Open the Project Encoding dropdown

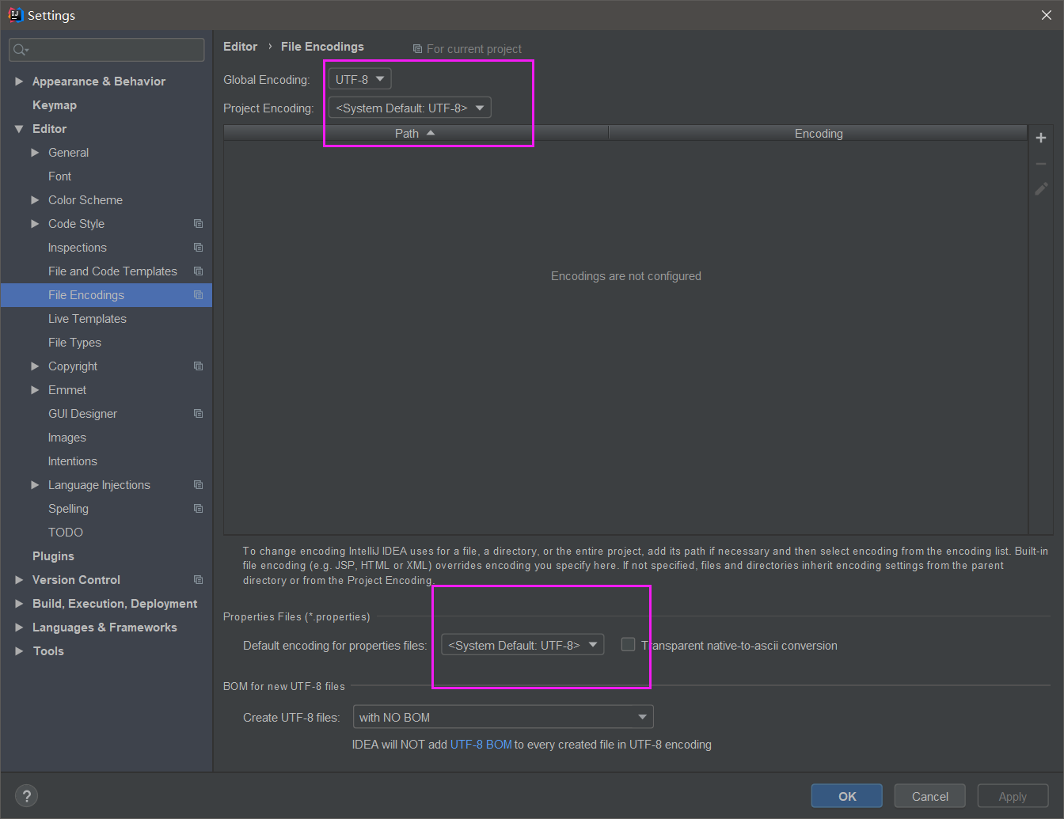tap(410, 108)
